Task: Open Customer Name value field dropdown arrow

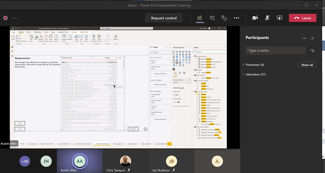Action: [188, 80]
